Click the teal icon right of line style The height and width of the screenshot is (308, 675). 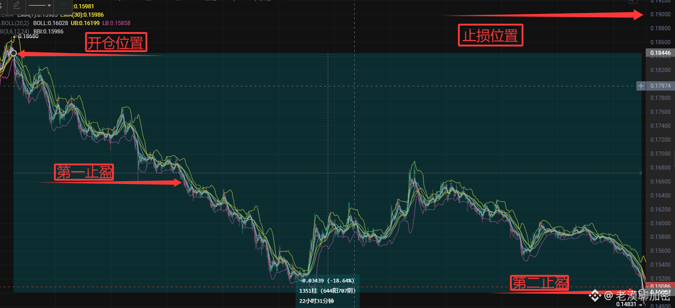point(63,6)
